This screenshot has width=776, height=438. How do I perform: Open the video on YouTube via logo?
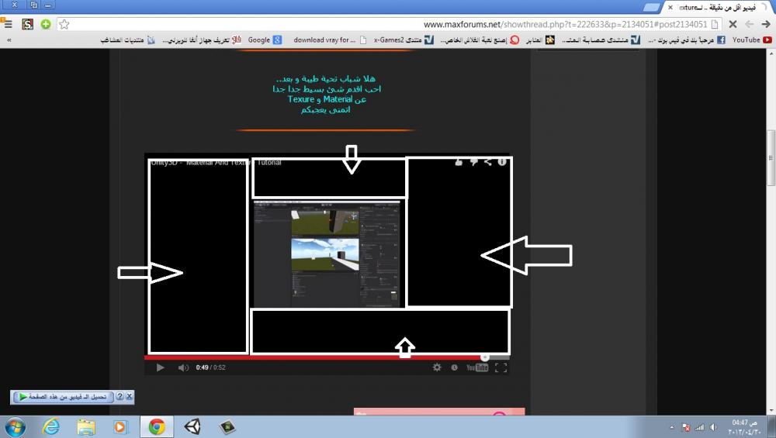[477, 367]
